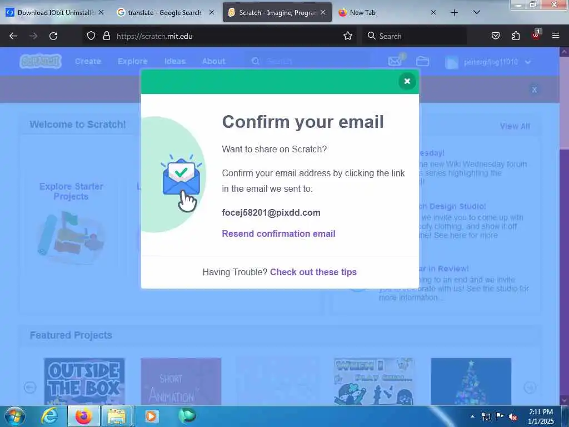Click the uBlock extension badge icon

pyautogui.click(x=536, y=35)
